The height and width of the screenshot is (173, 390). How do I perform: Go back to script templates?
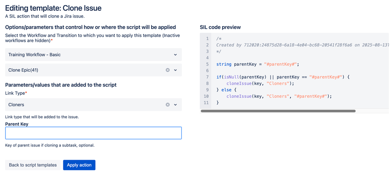point(33,165)
